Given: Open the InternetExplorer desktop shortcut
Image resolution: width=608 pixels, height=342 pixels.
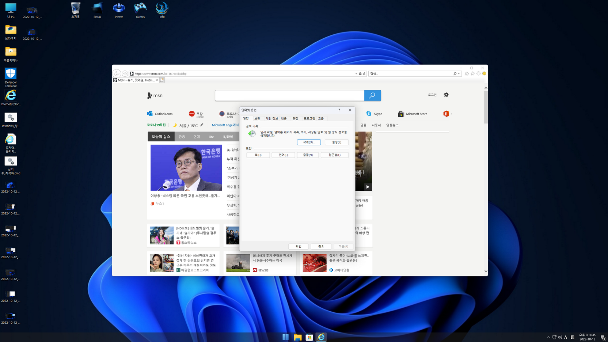Looking at the screenshot, I should [x=11, y=98].
